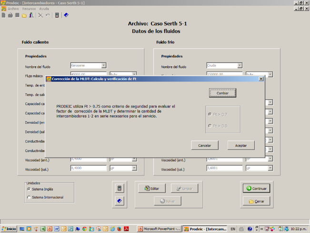Viewport: 310px width, 233px height.
Task: Open the calculator from the toolbar
Action: pyautogui.click(x=57, y=15)
